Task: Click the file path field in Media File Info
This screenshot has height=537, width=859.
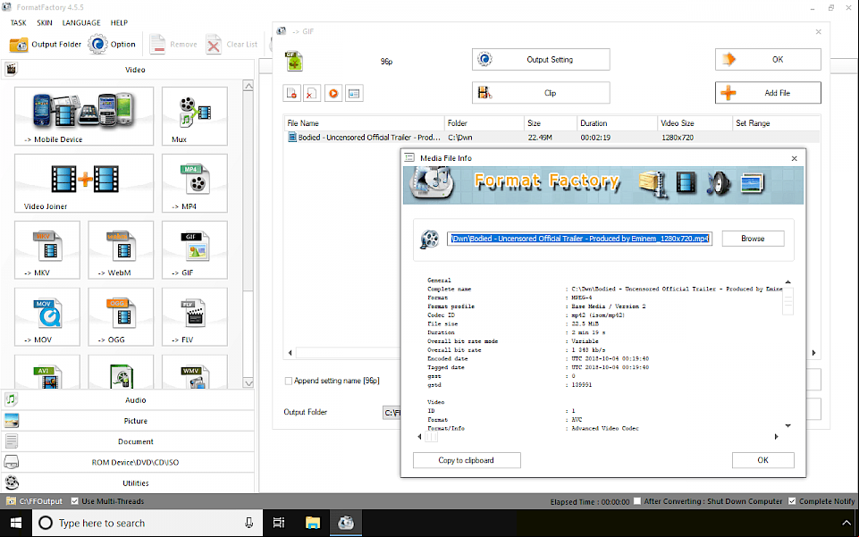Action: pos(579,239)
